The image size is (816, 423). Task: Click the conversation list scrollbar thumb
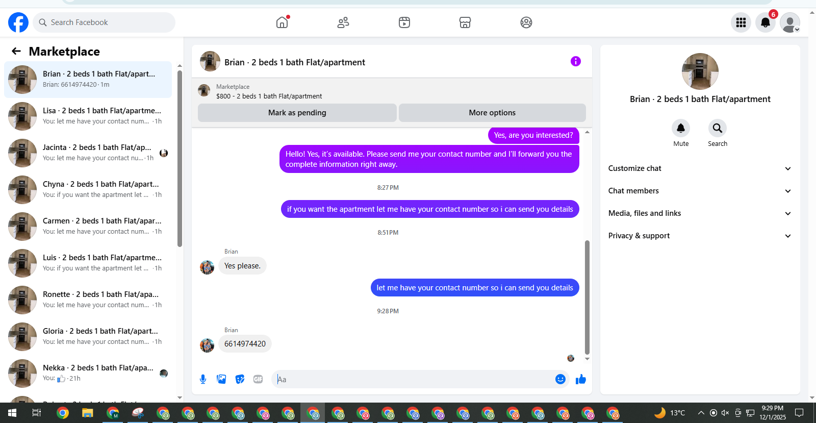pyautogui.click(x=180, y=159)
